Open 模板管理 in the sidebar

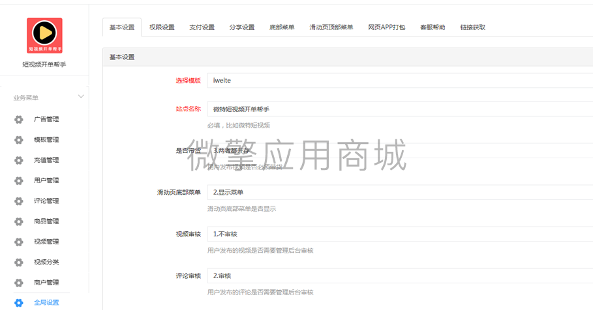(x=46, y=140)
